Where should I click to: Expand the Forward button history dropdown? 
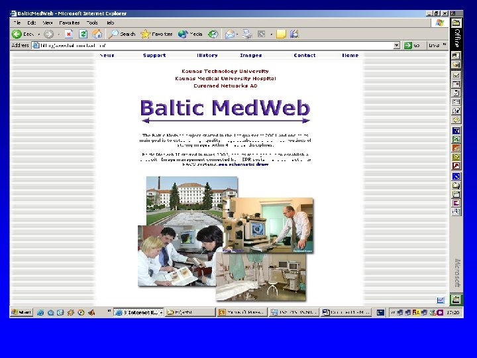coord(59,34)
